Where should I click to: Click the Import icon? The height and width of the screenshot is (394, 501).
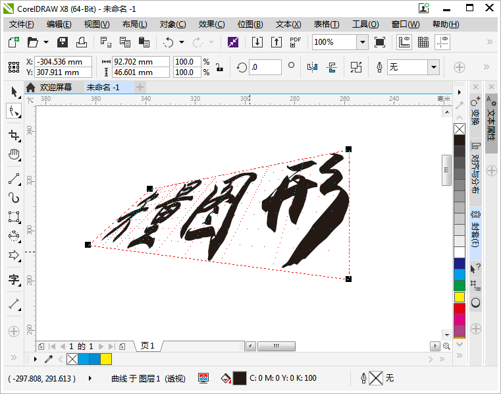(x=257, y=42)
